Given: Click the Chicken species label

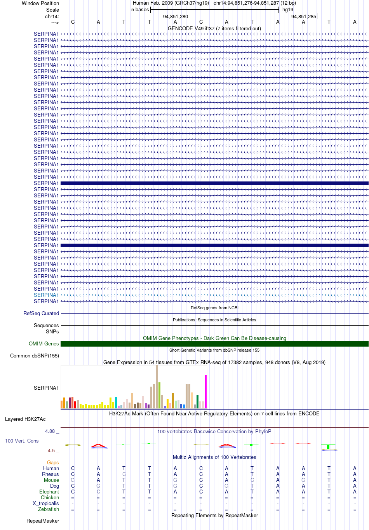Looking at the screenshot, I should [50, 497].
